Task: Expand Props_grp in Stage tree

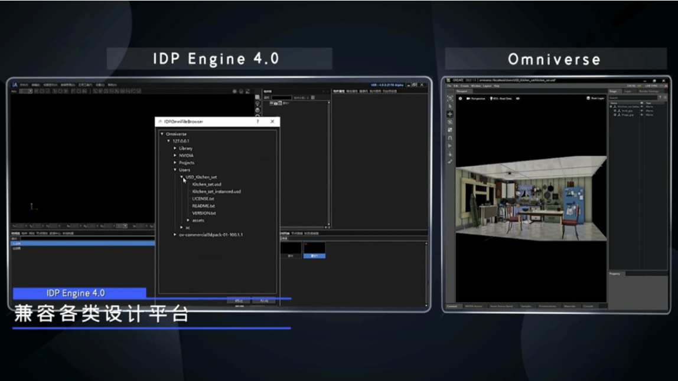Action: tap(615, 115)
